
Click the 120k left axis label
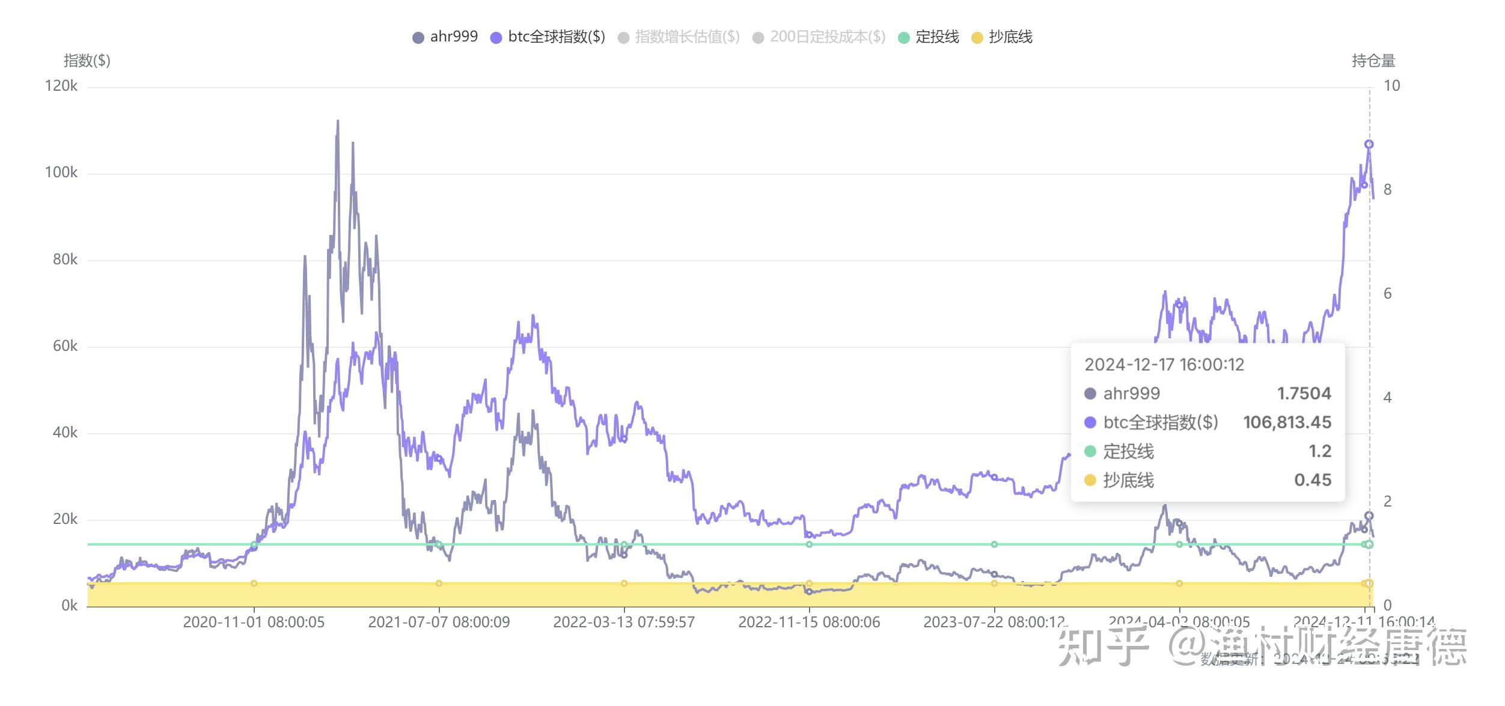tap(61, 86)
